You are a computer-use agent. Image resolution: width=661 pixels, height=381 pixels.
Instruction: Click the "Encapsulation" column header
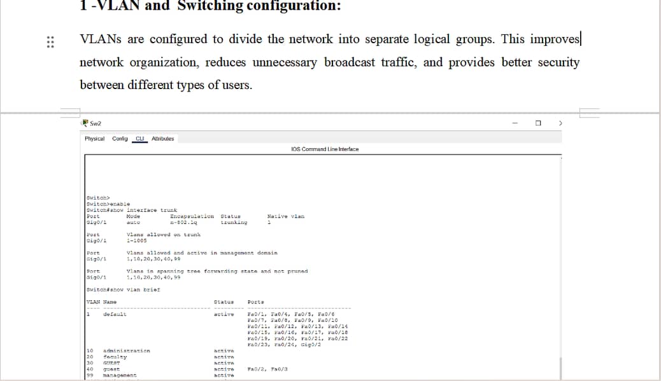(192, 216)
